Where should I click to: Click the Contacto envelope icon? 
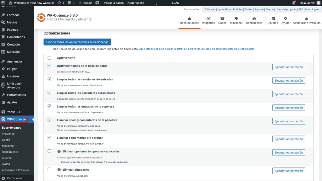click(x=3, y=45)
